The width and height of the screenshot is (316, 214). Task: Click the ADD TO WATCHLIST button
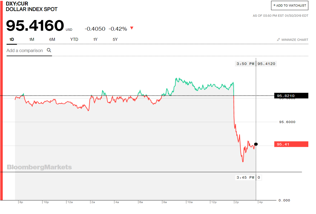[289, 5]
